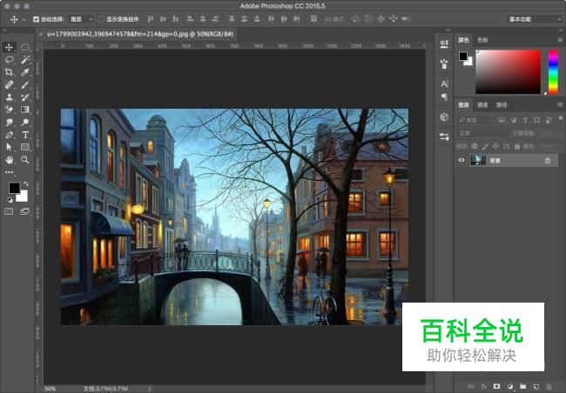Add a layer mask button
Screen dimensions: 566x393
[496, 386]
